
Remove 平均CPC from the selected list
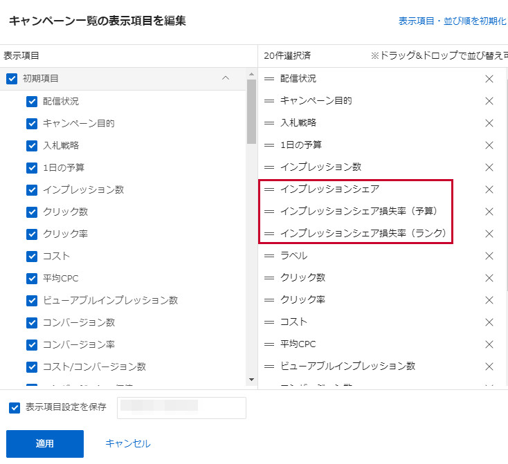pos(489,344)
